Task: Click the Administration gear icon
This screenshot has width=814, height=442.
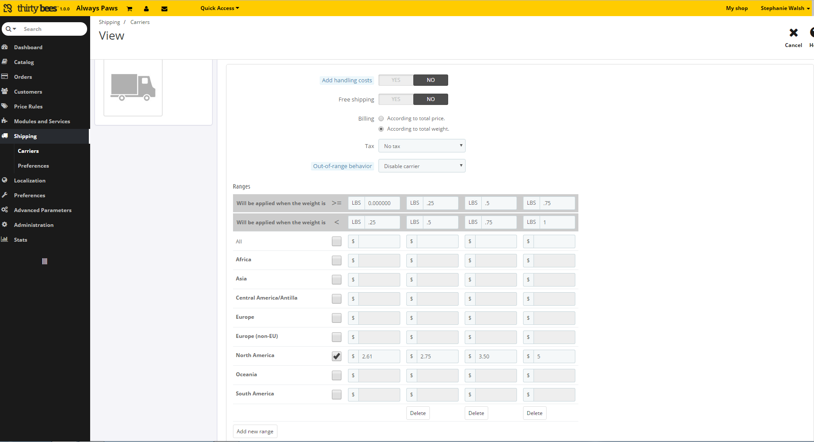Action: tap(5, 225)
